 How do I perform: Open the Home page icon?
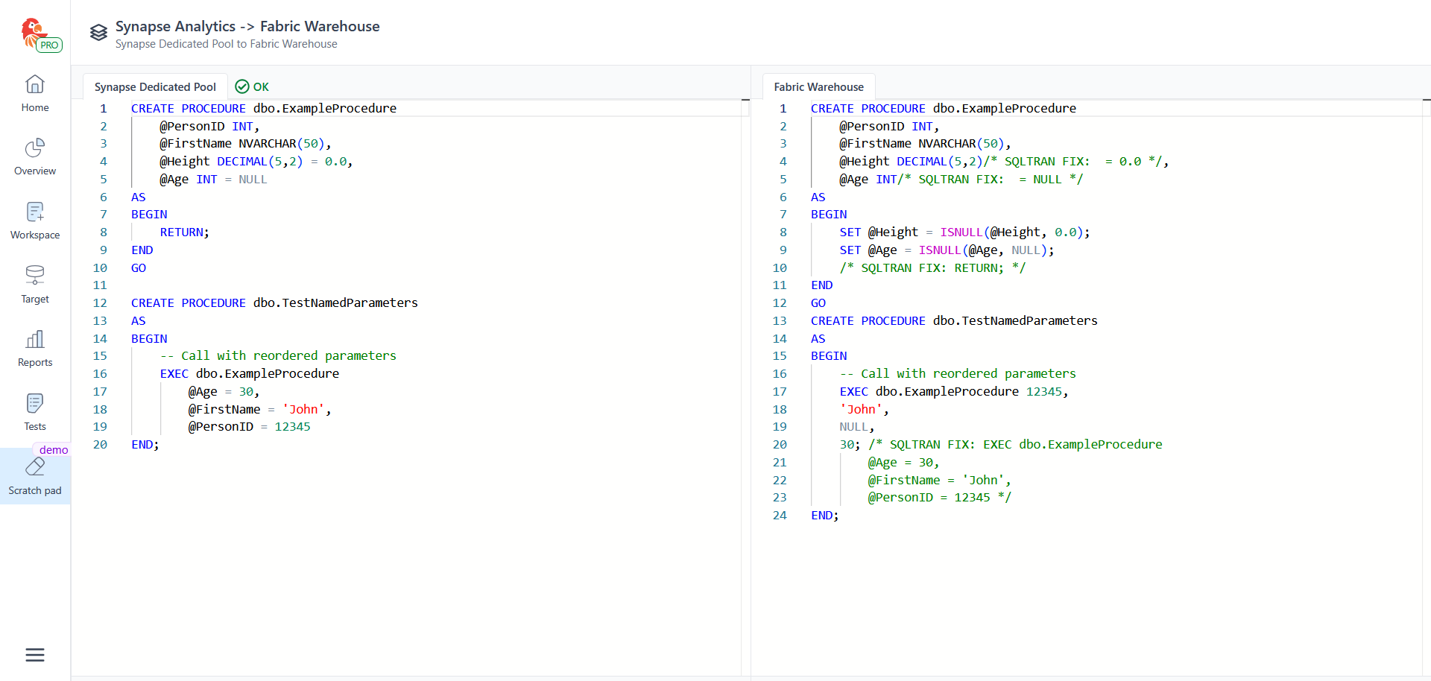click(35, 85)
